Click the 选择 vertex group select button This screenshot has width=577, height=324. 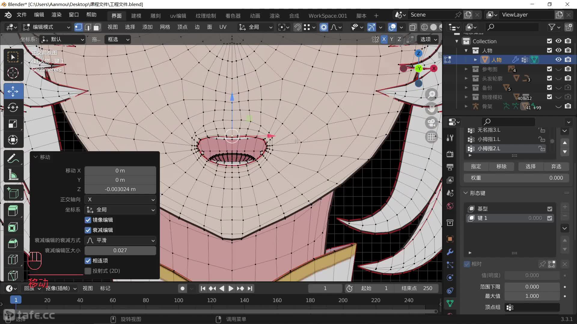click(x=531, y=166)
